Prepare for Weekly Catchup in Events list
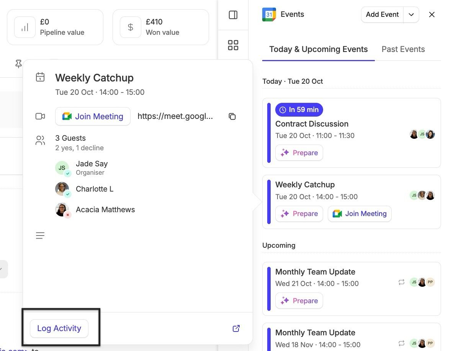The image size is (451, 351). click(x=299, y=214)
